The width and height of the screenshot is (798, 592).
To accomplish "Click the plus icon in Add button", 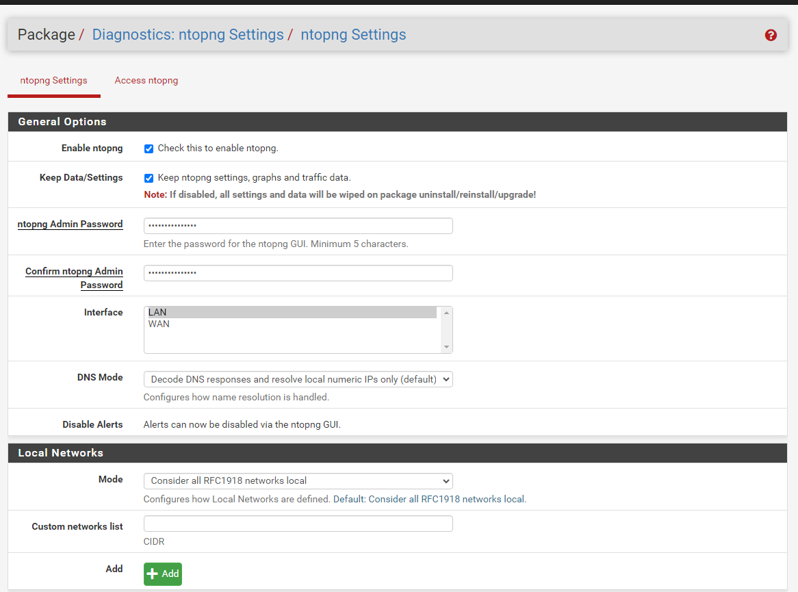I will pyautogui.click(x=153, y=574).
